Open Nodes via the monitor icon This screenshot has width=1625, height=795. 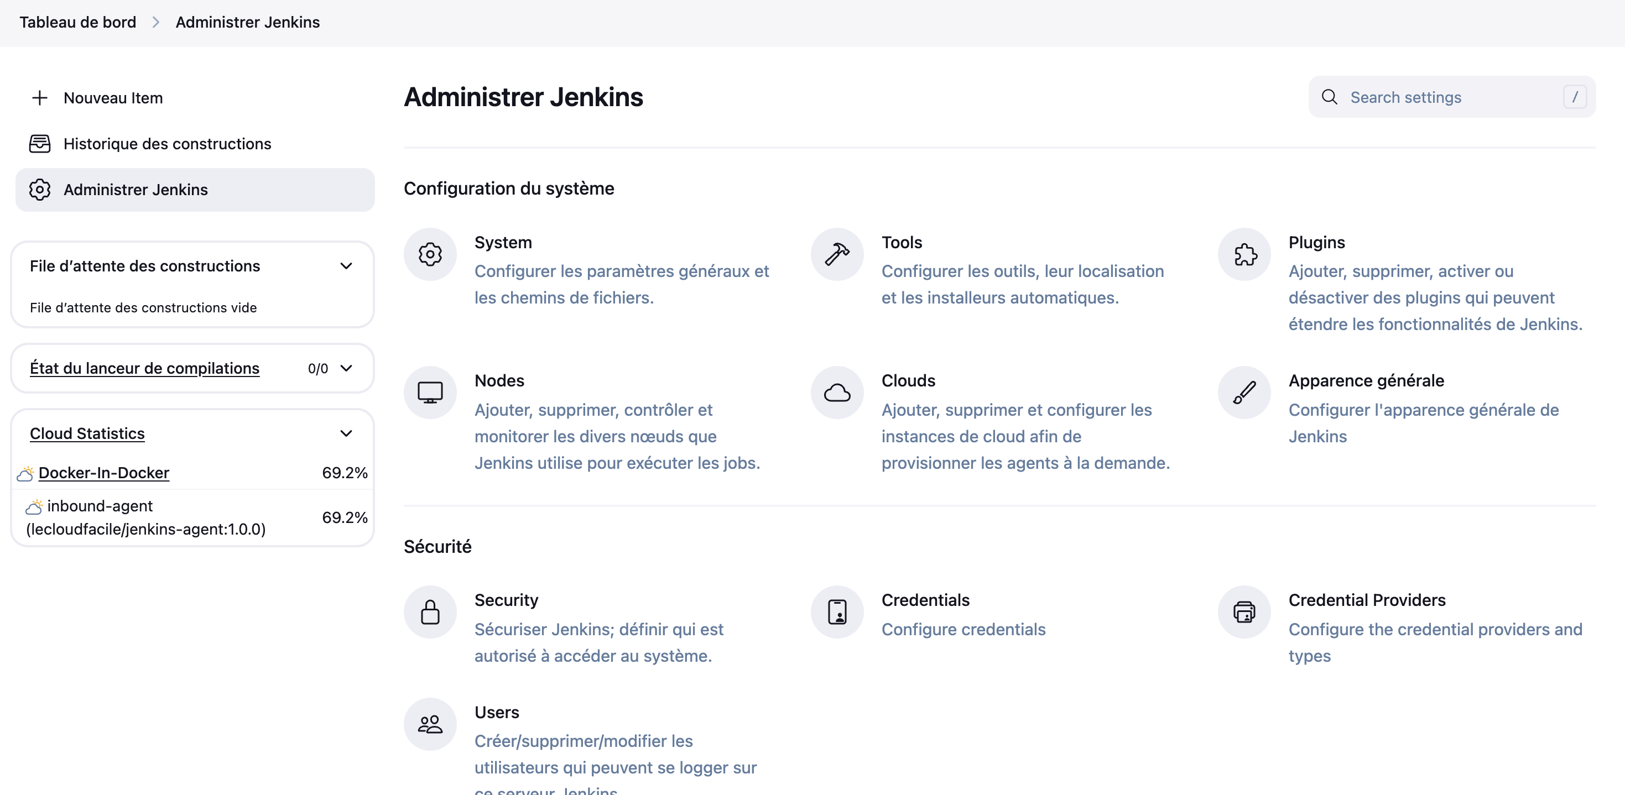click(x=430, y=393)
